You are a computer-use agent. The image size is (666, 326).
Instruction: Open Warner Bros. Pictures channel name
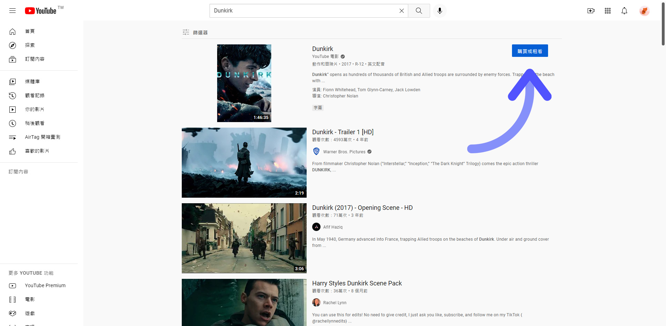(344, 152)
